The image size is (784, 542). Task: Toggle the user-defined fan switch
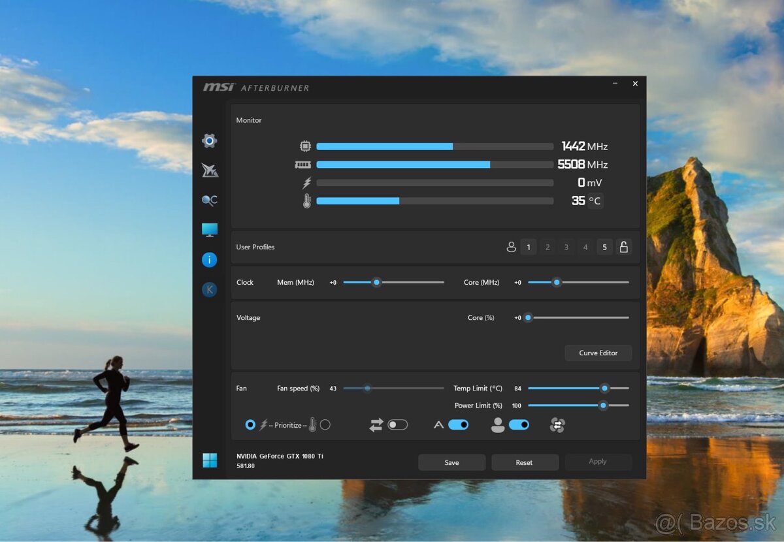(519, 425)
